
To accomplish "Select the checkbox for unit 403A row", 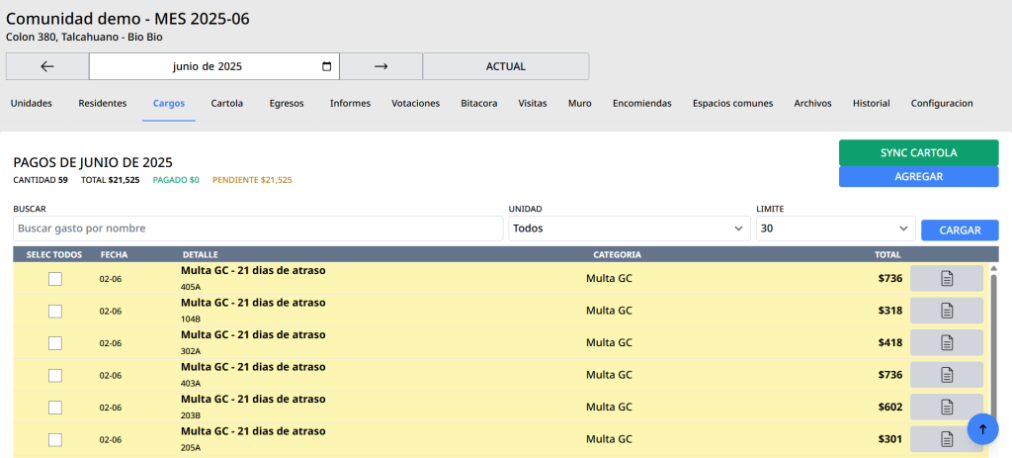I will (x=55, y=375).
